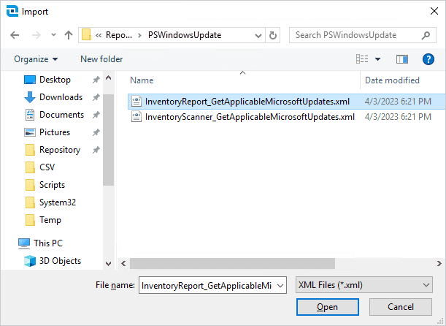The height and width of the screenshot is (326, 446).
Task: Click the Repo... breadcrumb segment
Action: (118, 35)
